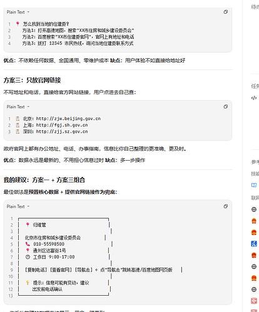Click the line "方法3: 拨打 12345 市民热线"
This screenshot has width=259, height=312.
(x=78, y=43)
